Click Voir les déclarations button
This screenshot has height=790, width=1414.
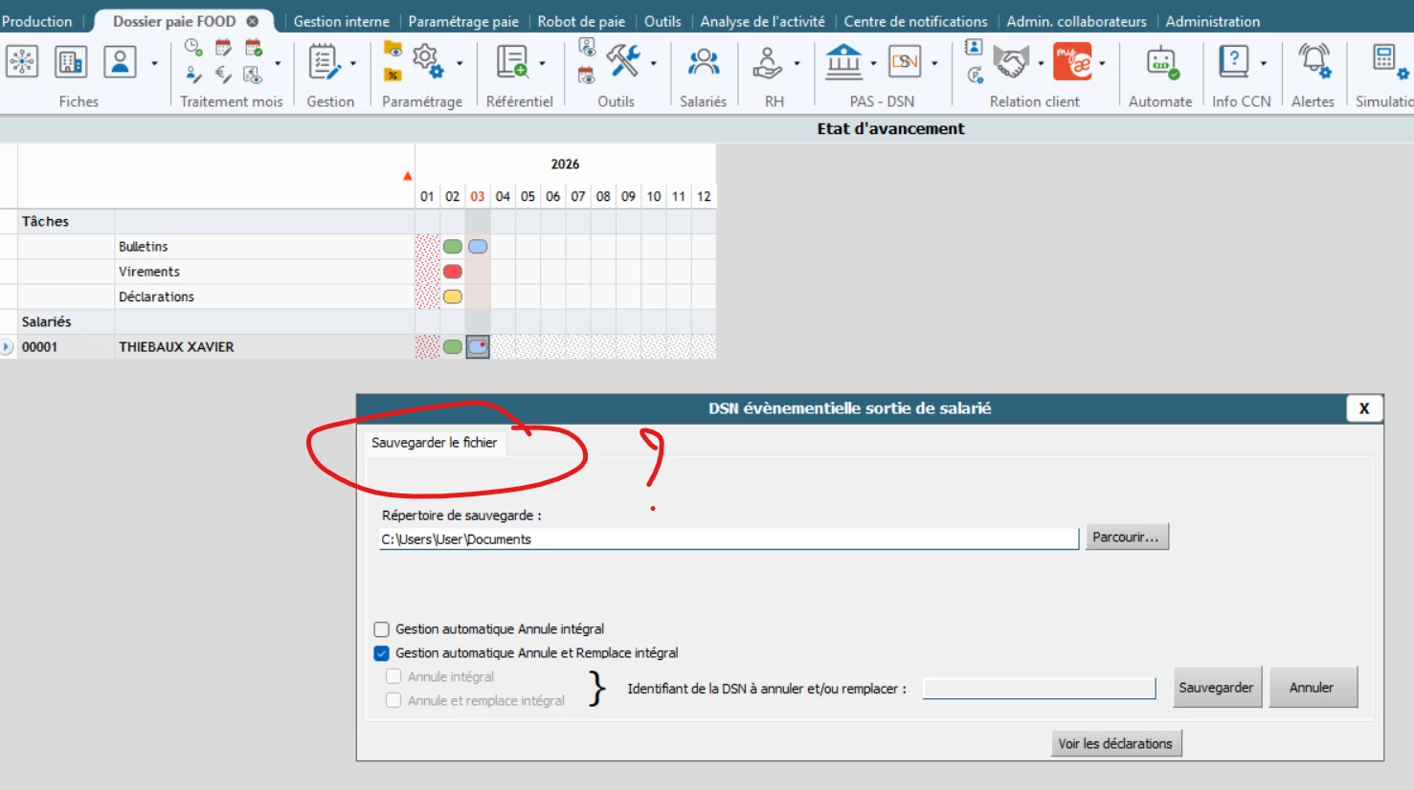[x=1115, y=744]
